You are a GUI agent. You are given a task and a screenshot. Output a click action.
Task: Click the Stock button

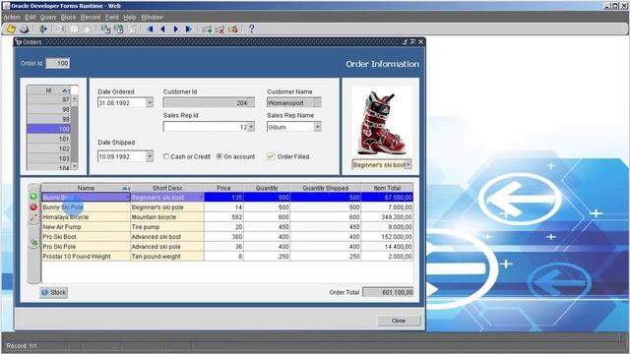point(54,292)
